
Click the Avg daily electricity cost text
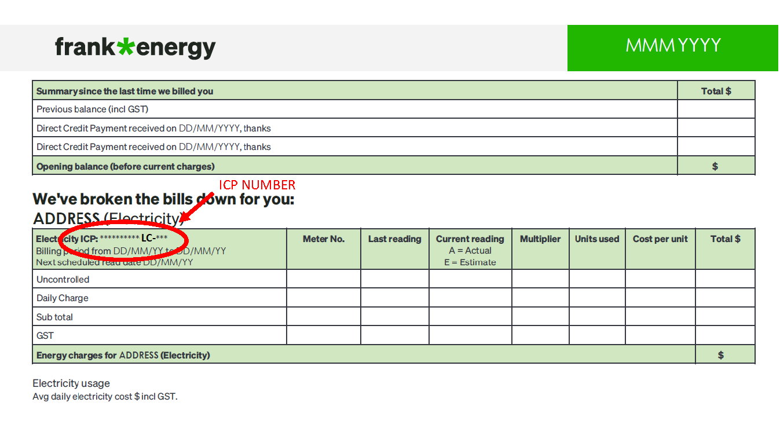point(105,397)
